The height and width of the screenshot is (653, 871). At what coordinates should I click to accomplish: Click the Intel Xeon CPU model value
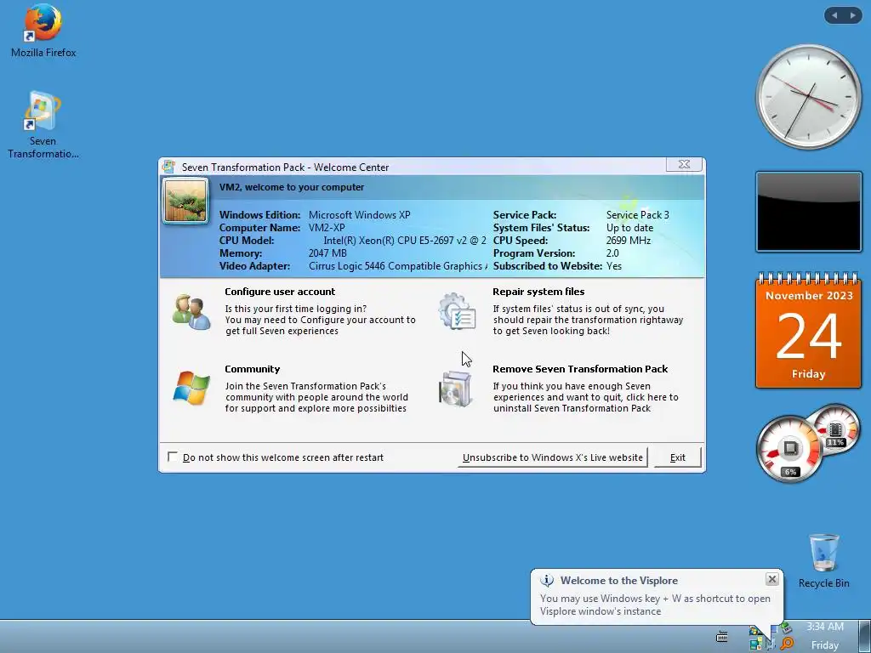(x=405, y=241)
